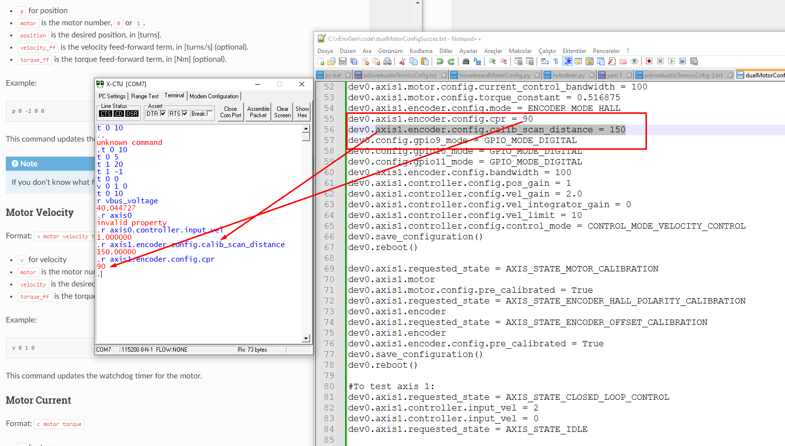
Task: Click the Motor Current heading in docs
Action: tap(38, 400)
